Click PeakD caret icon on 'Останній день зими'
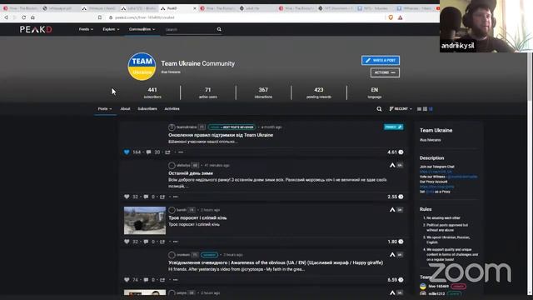 coord(392,165)
